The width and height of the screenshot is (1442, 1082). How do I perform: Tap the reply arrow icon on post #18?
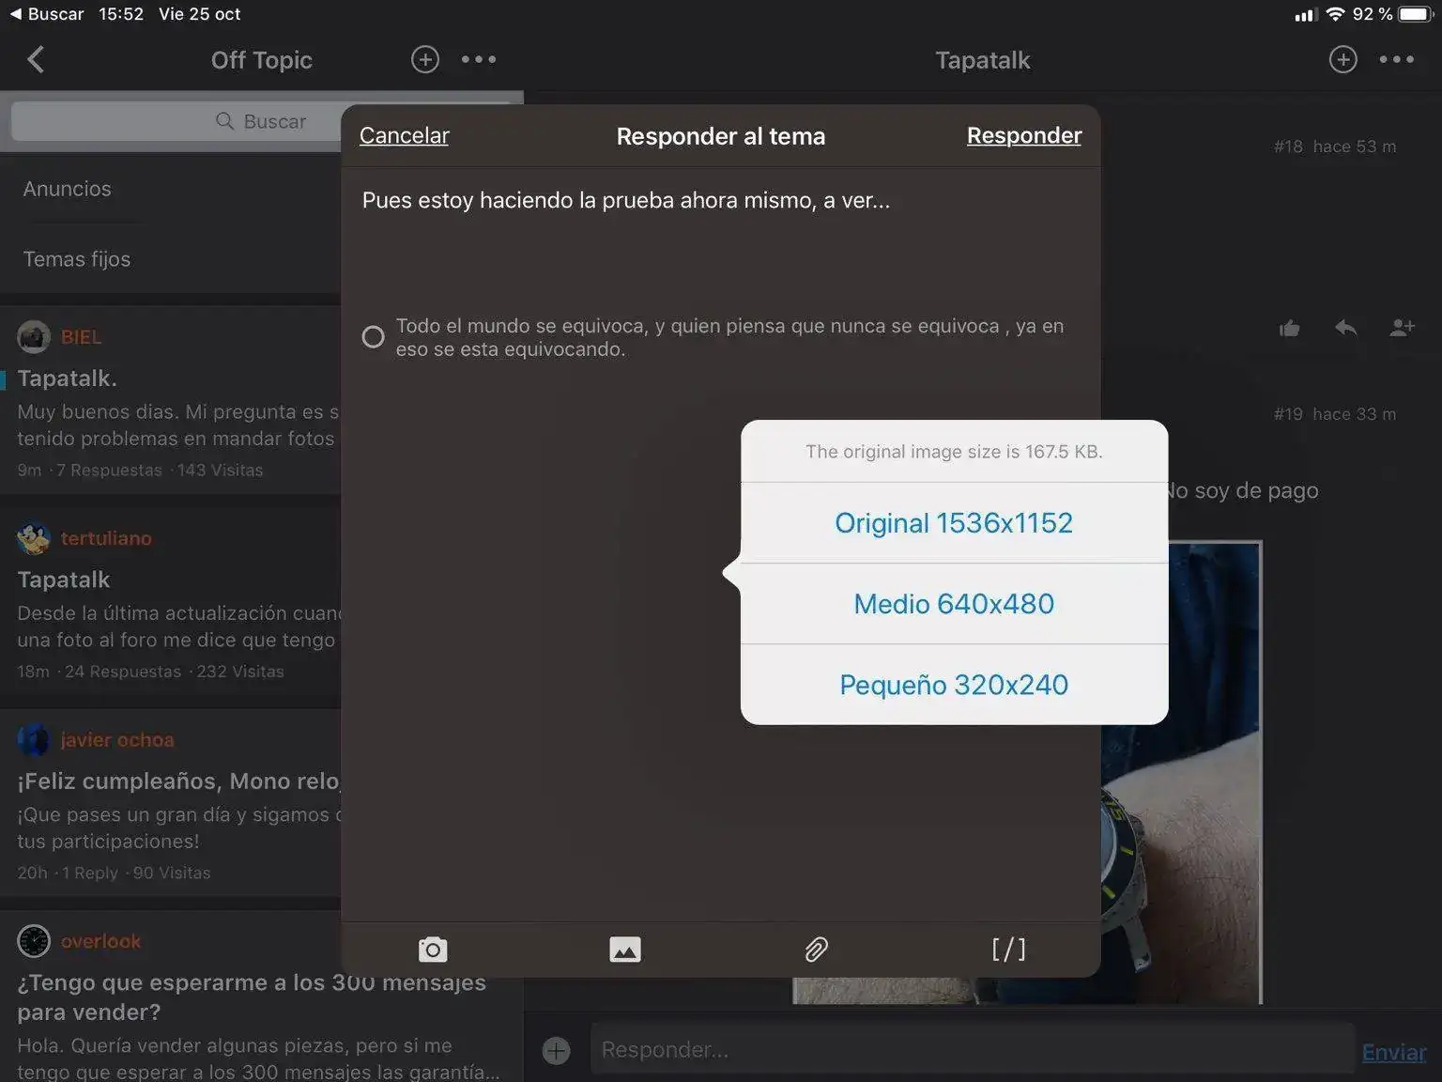point(1345,328)
